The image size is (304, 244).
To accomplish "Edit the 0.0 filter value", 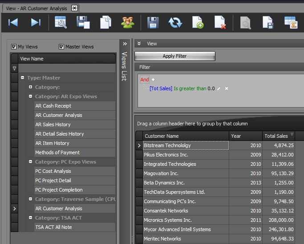I will [211, 88].
